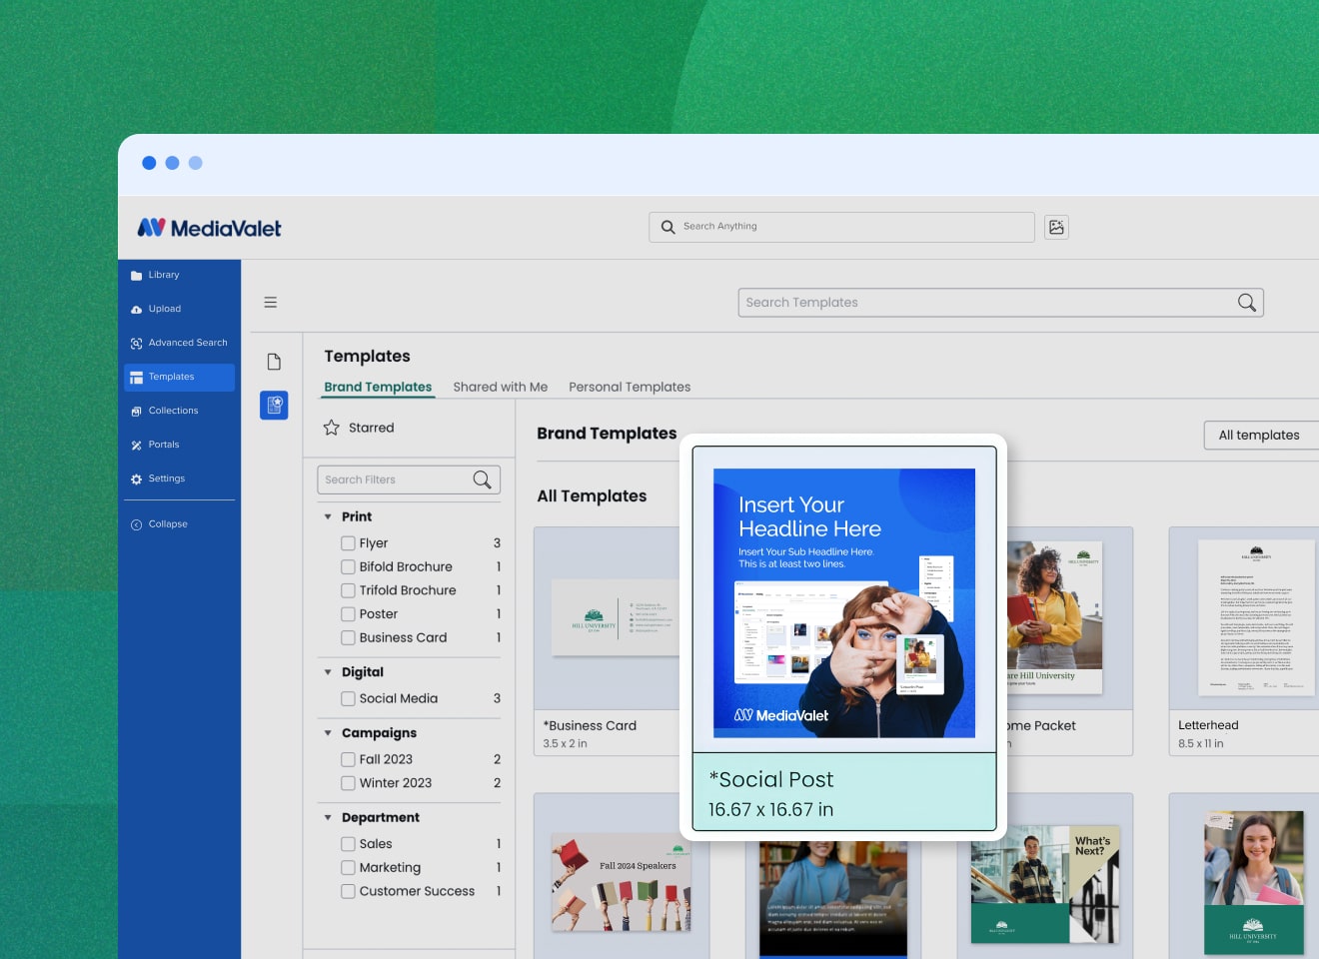Open the Personal Templates tab
Image resolution: width=1319 pixels, height=959 pixels.
click(x=629, y=387)
